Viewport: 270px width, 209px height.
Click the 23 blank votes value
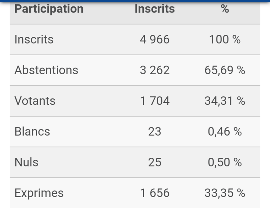[155, 131]
